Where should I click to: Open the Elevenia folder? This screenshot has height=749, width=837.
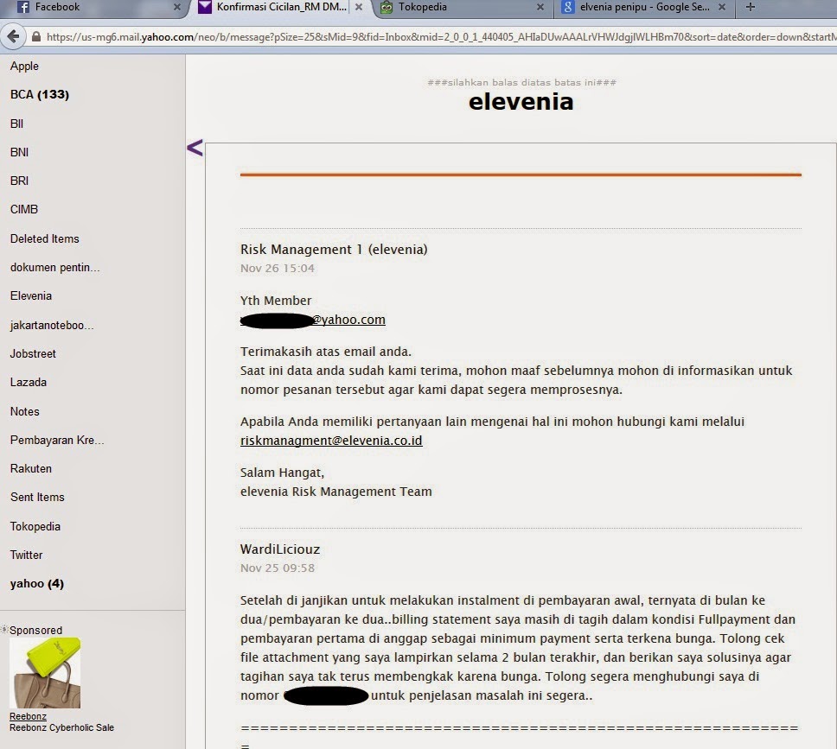tap(31, 296)
